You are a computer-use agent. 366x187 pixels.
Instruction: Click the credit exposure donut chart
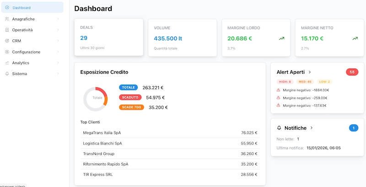click(x=96, y=98)
